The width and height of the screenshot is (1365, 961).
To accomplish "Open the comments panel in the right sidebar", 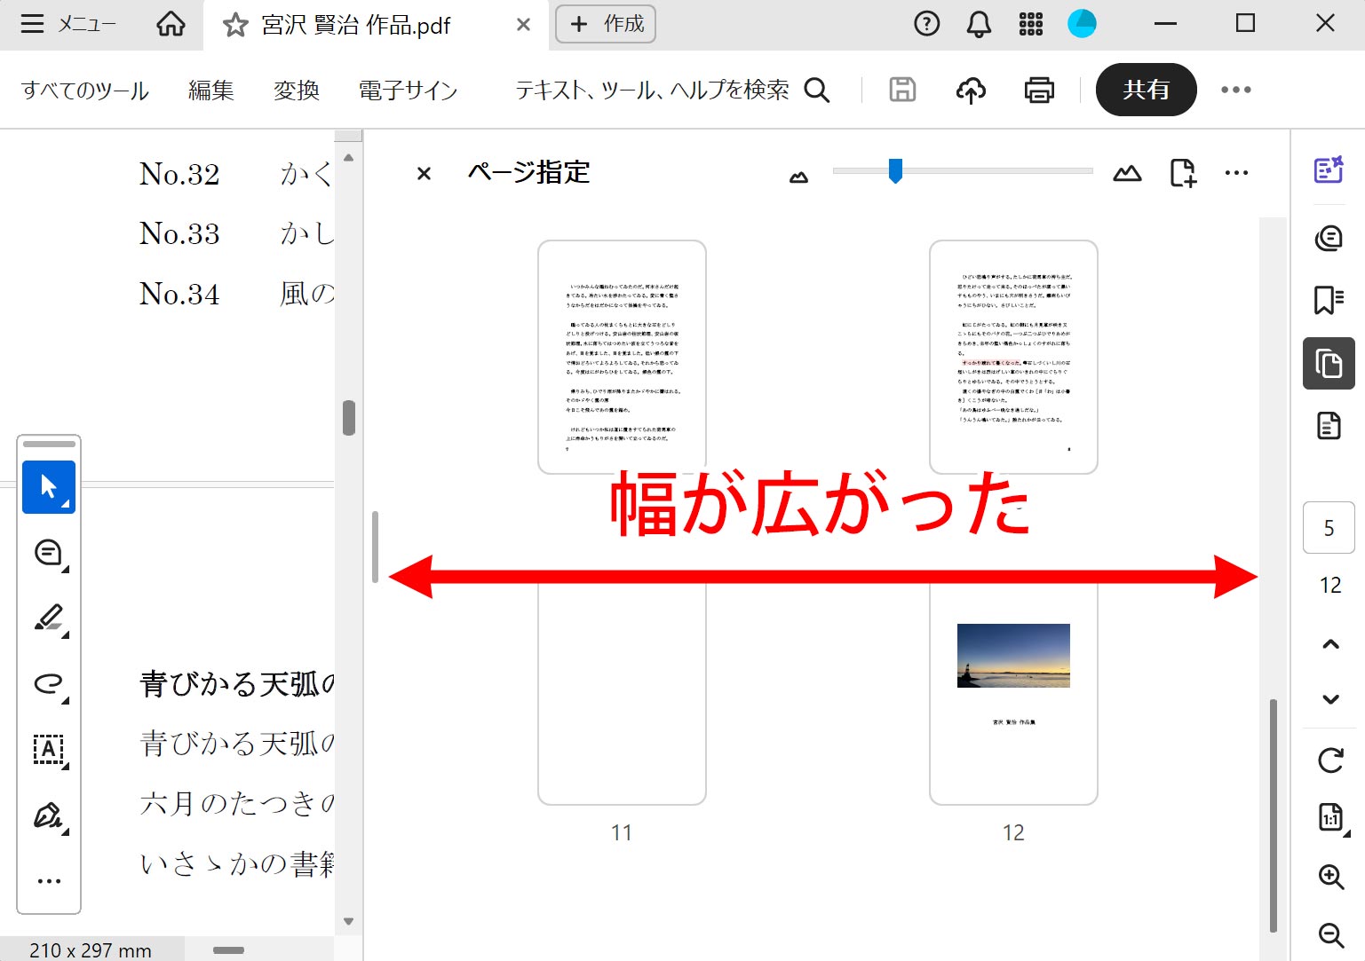I will click(1328, 237).
